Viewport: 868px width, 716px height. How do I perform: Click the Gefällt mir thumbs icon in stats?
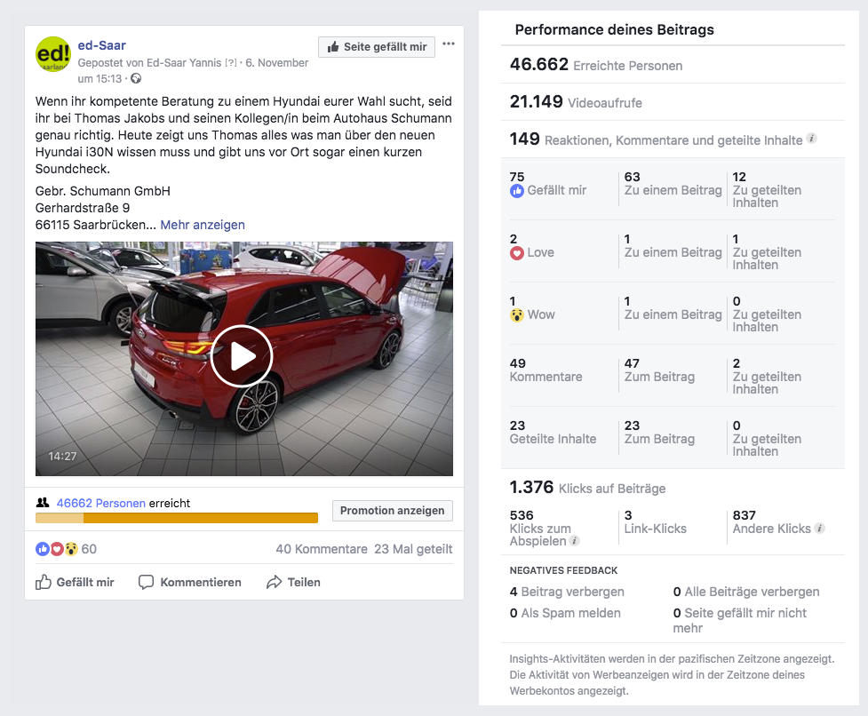516,191
